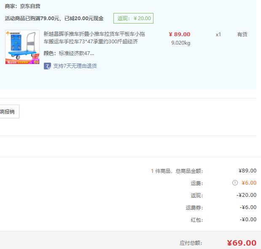
Task: Select the orange shipping fee ¥6.00
Action: (x=249, y=183)
